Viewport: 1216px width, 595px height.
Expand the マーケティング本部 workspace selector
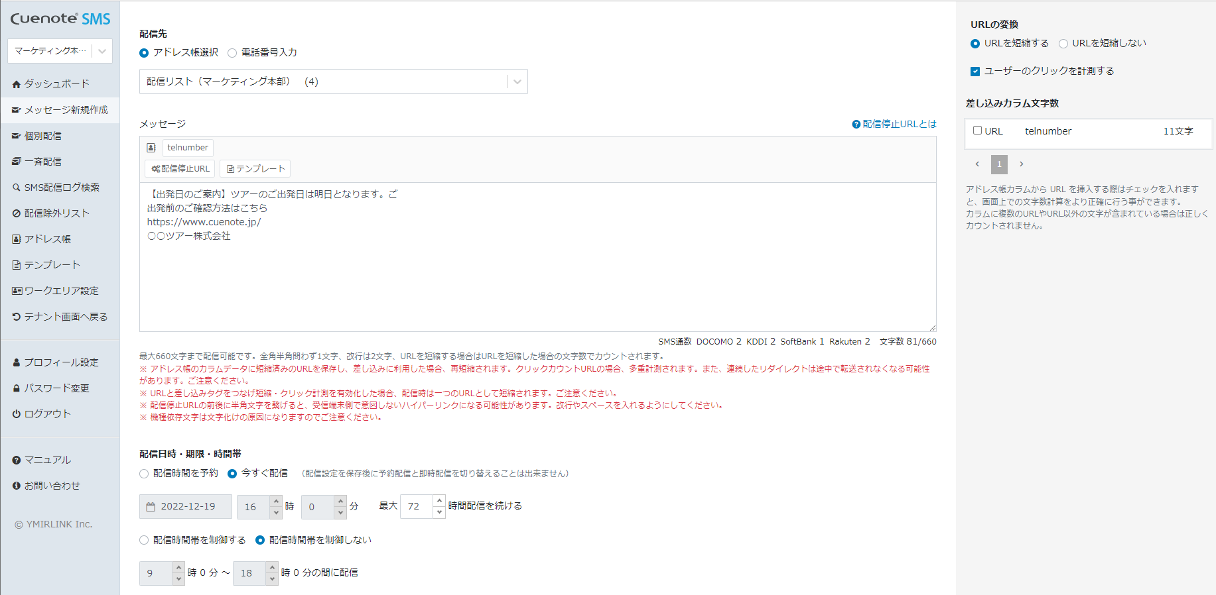[101, 51]
